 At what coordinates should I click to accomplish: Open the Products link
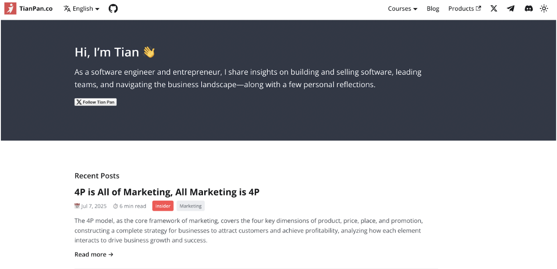pos(461,8)
